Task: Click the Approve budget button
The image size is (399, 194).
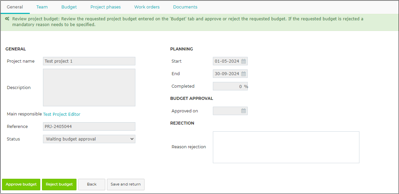Action: (21, 184)
